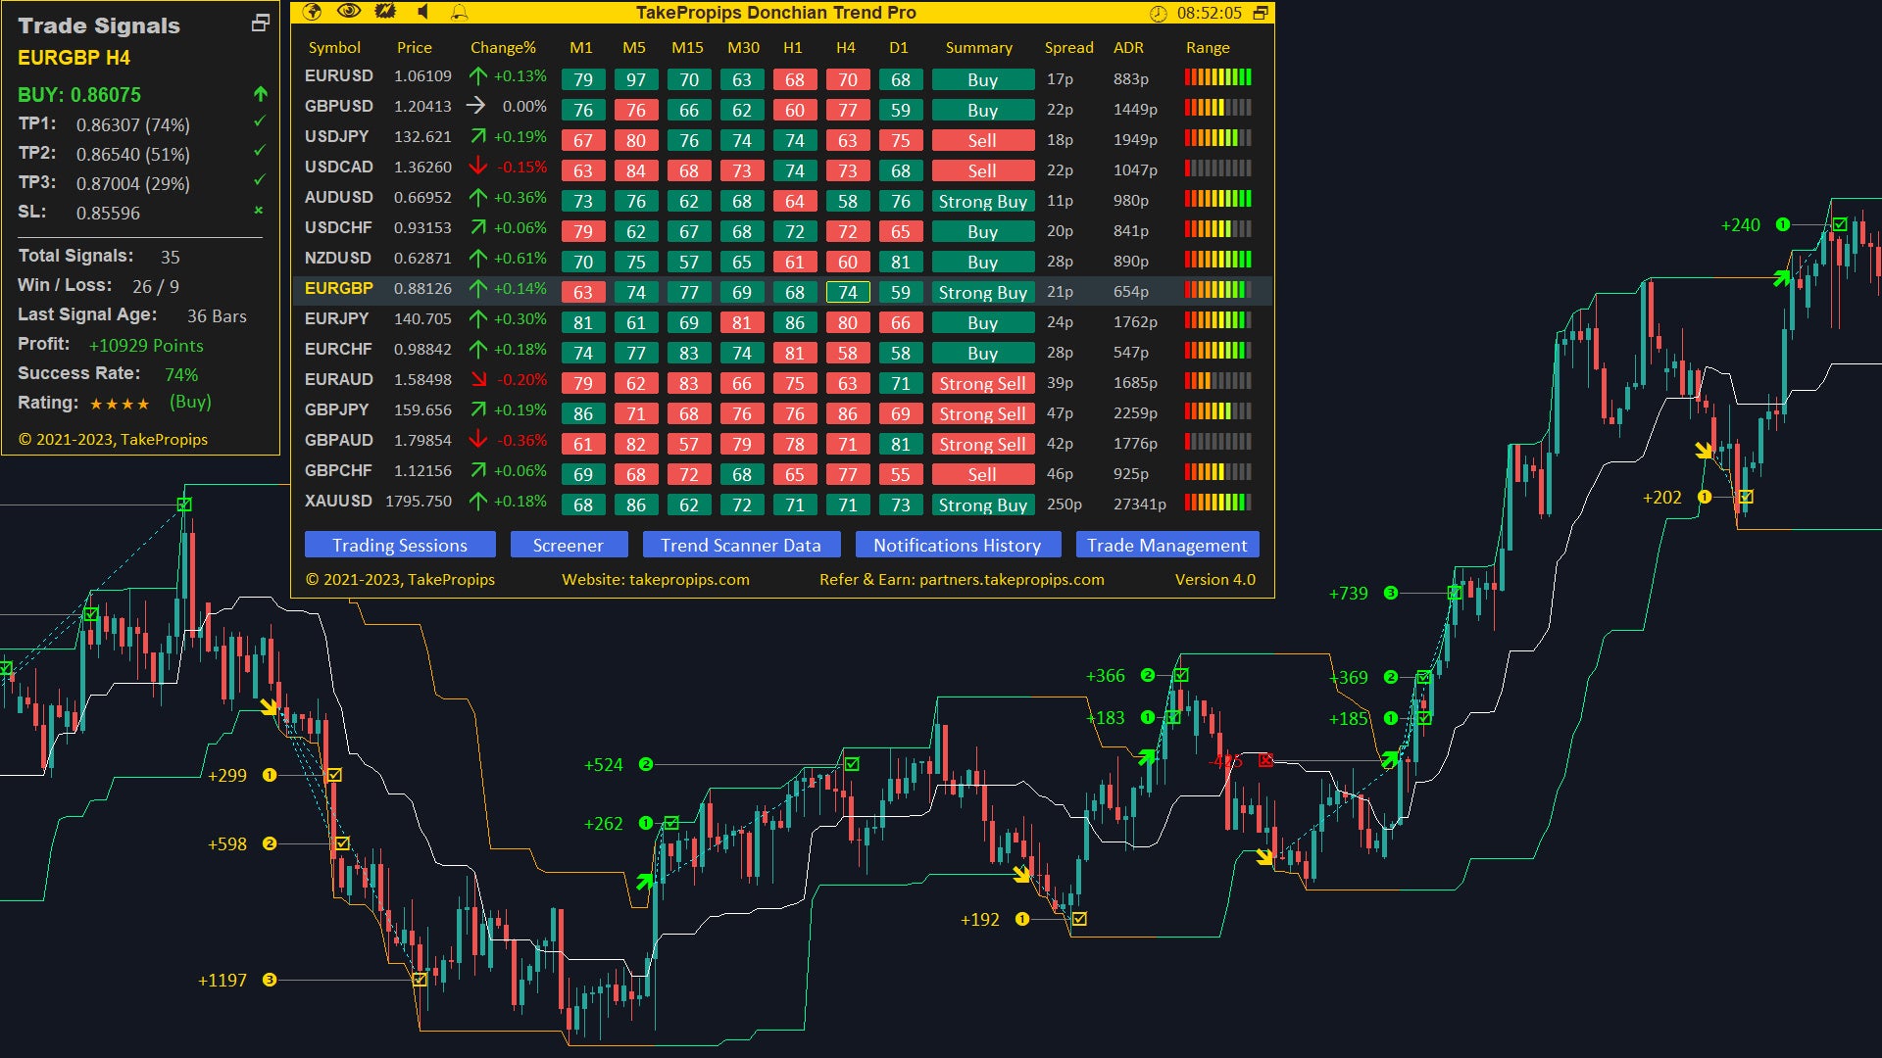
Task: Click the globe icon in dashboard header
Action: [x=313, y=12]
